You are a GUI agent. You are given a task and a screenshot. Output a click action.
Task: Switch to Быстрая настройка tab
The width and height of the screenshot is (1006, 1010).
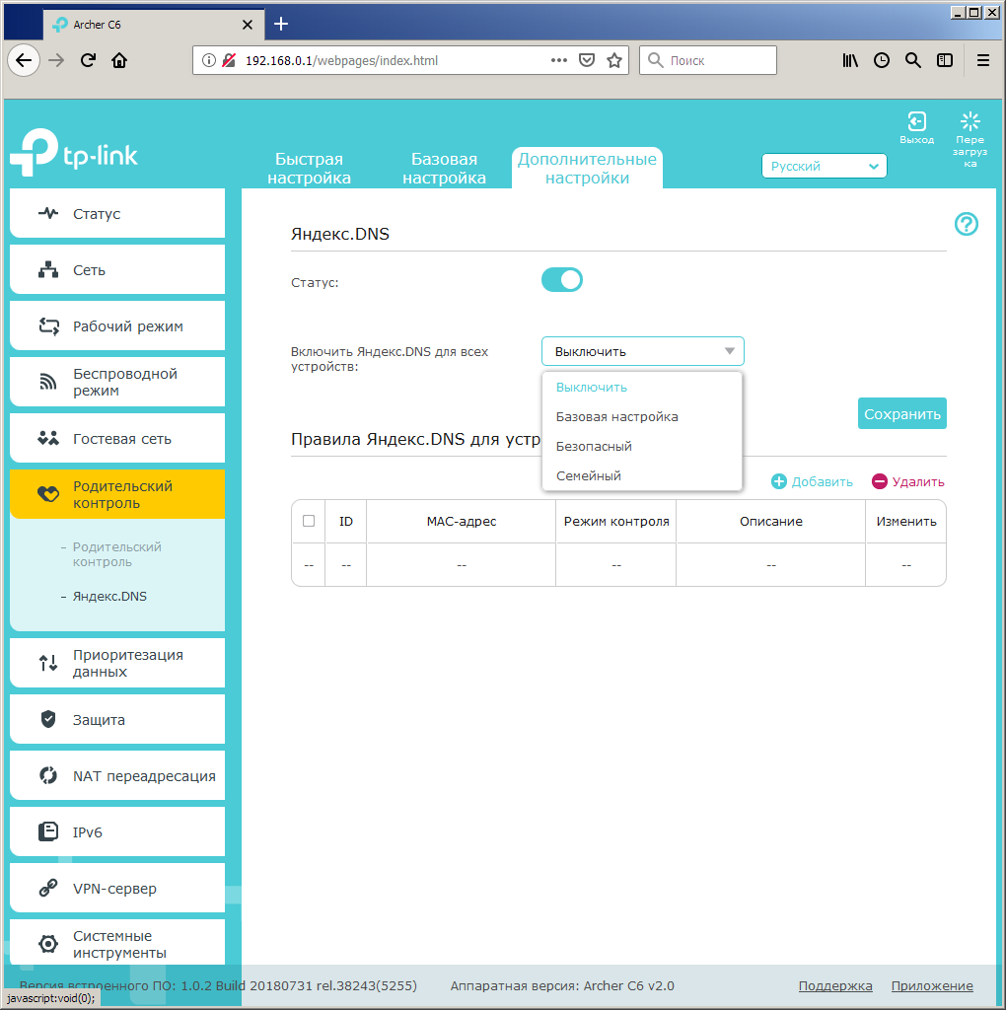pyautogui.click(x=309, y=168)
